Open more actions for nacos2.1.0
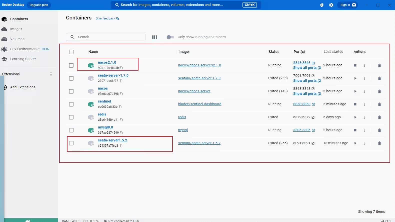 click(364, 65)
